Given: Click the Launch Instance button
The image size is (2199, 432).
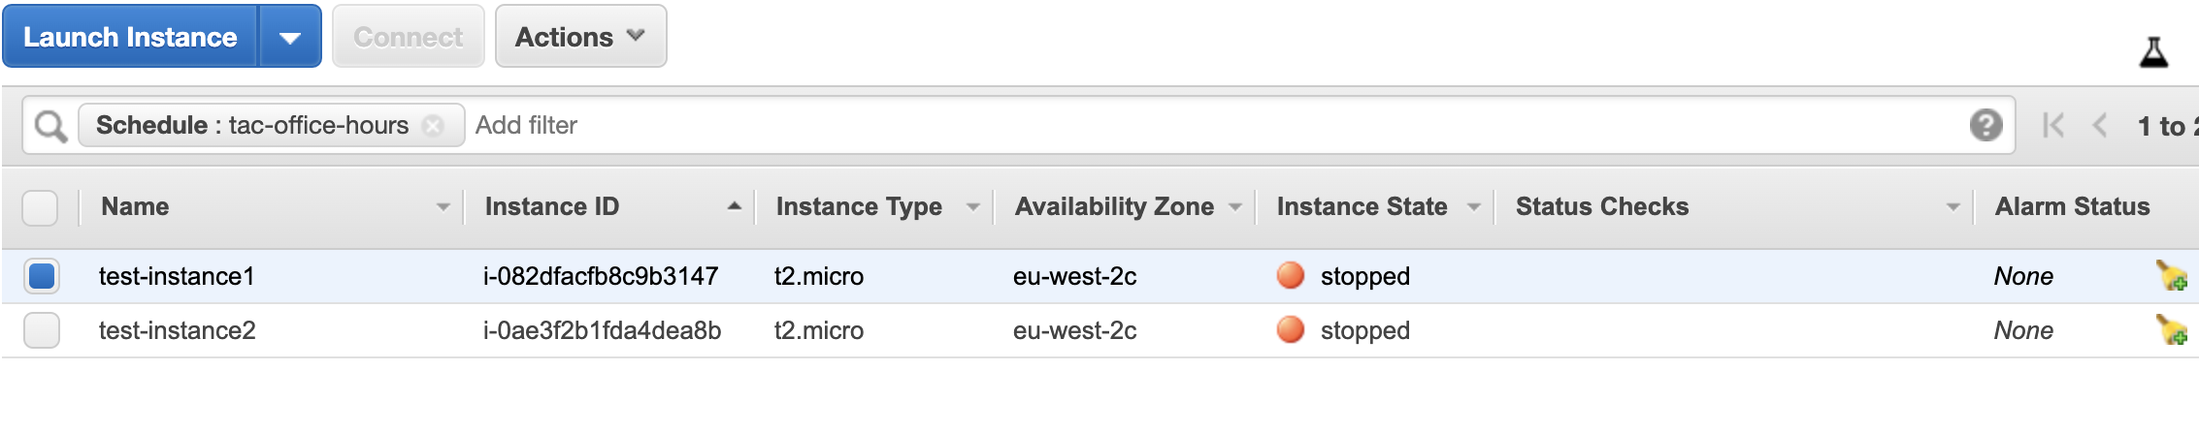Looking at the screenshot, I should pyautogui.click(x=130, y=37).
